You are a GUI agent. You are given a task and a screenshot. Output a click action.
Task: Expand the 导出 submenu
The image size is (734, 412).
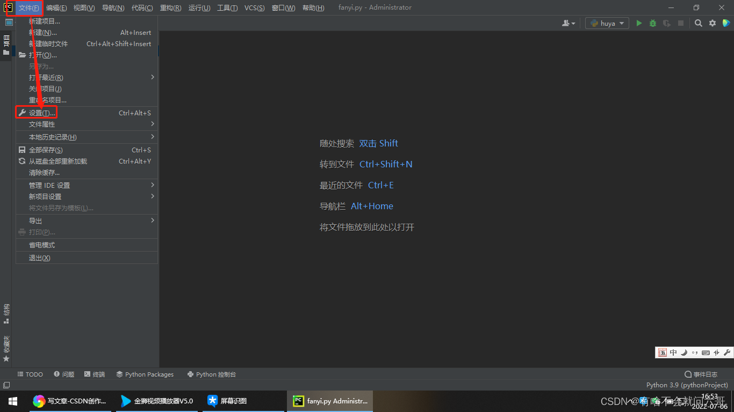tap(35, 220)
